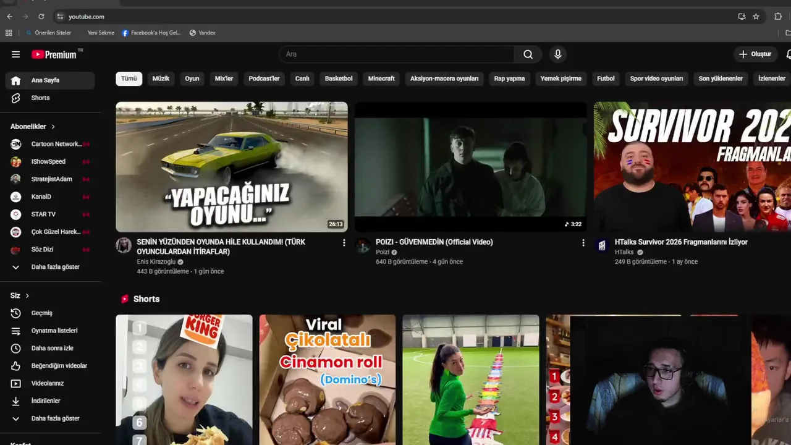Open more options for POIZI video

(x=583, y=243)
